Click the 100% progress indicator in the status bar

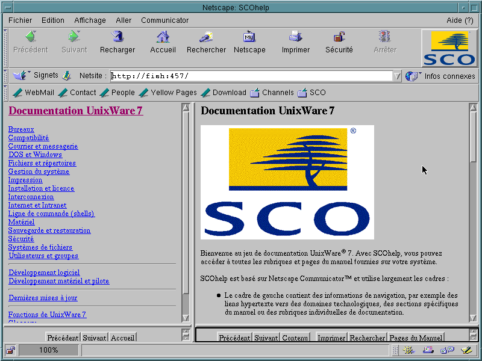coord(49,350)
